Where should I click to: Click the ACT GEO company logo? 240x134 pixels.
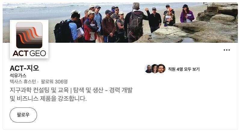(x=29, y=39)
